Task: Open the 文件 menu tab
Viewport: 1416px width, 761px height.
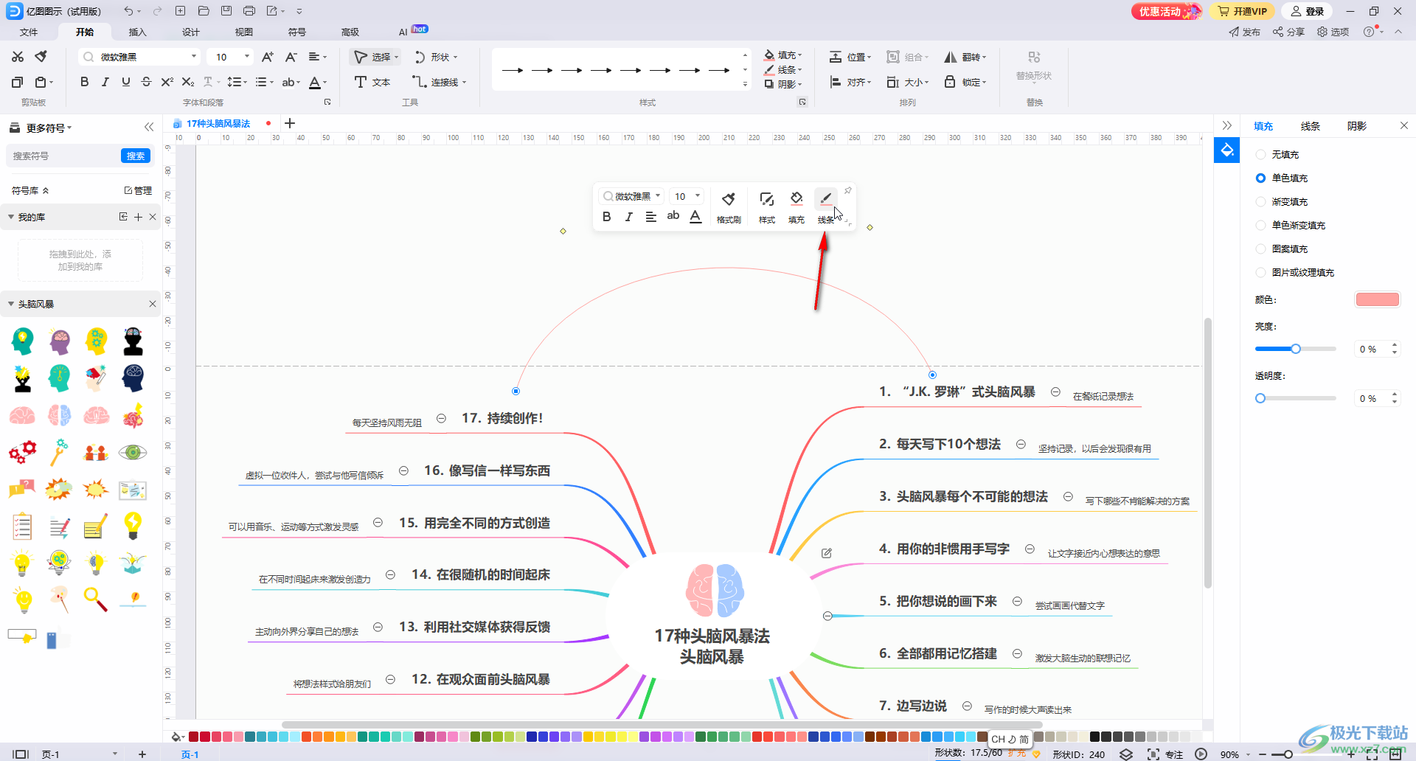Action: coord(29,32)
